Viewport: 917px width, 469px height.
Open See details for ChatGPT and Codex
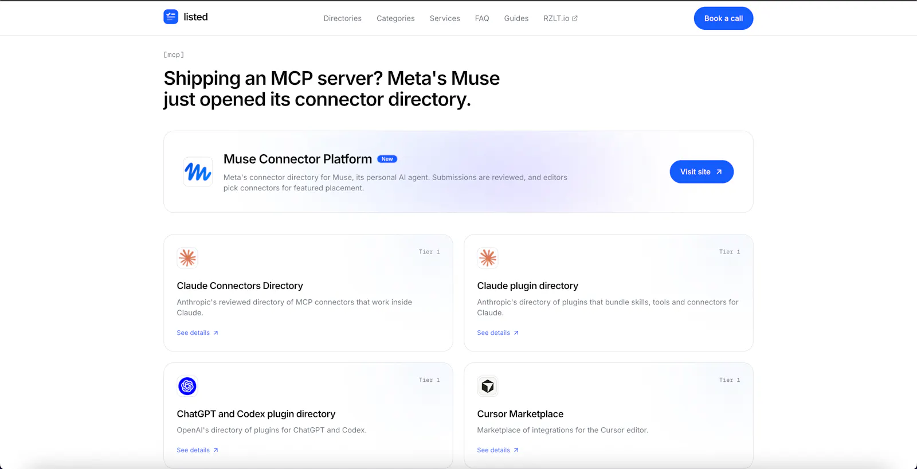[x=197, y=451]
